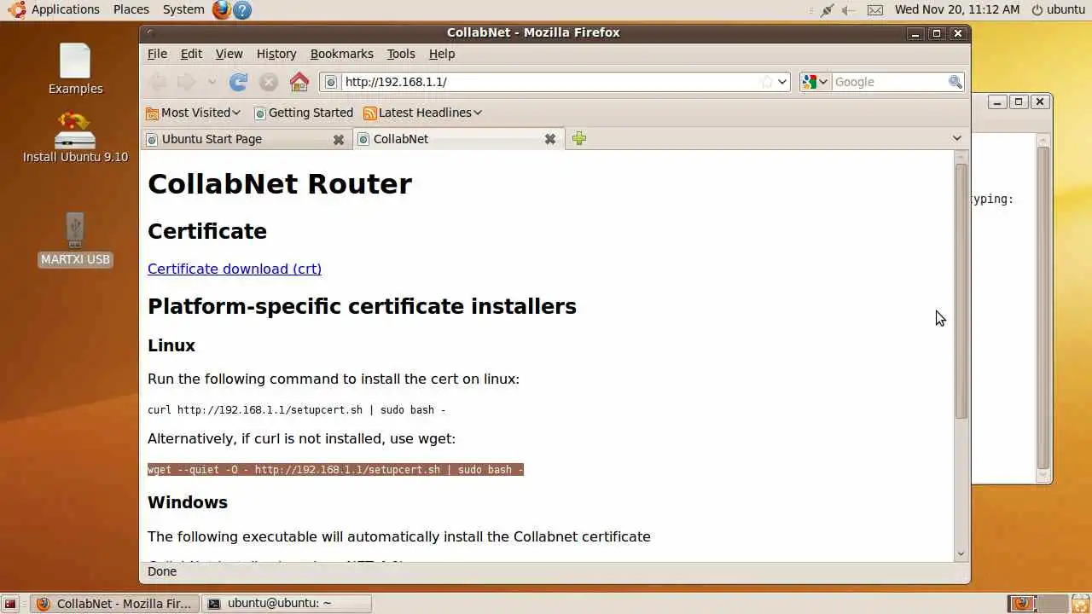Click the page scrollbar up arrow
Viewport: 1092px width, 614px height.
[961, 157]
